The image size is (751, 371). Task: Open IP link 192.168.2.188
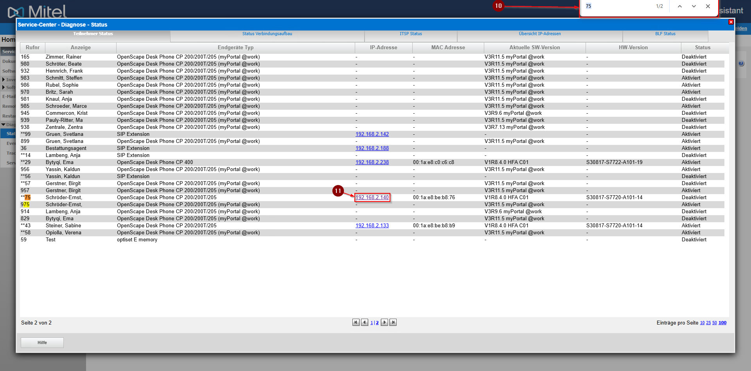coord(372,148)
